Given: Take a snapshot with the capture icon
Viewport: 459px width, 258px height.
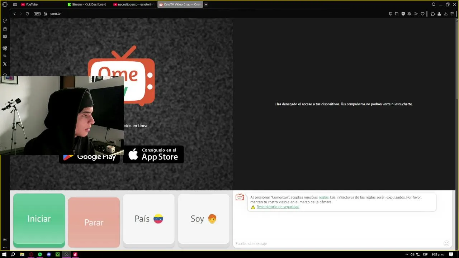Looking at the screenshot, I should (397, 14).
